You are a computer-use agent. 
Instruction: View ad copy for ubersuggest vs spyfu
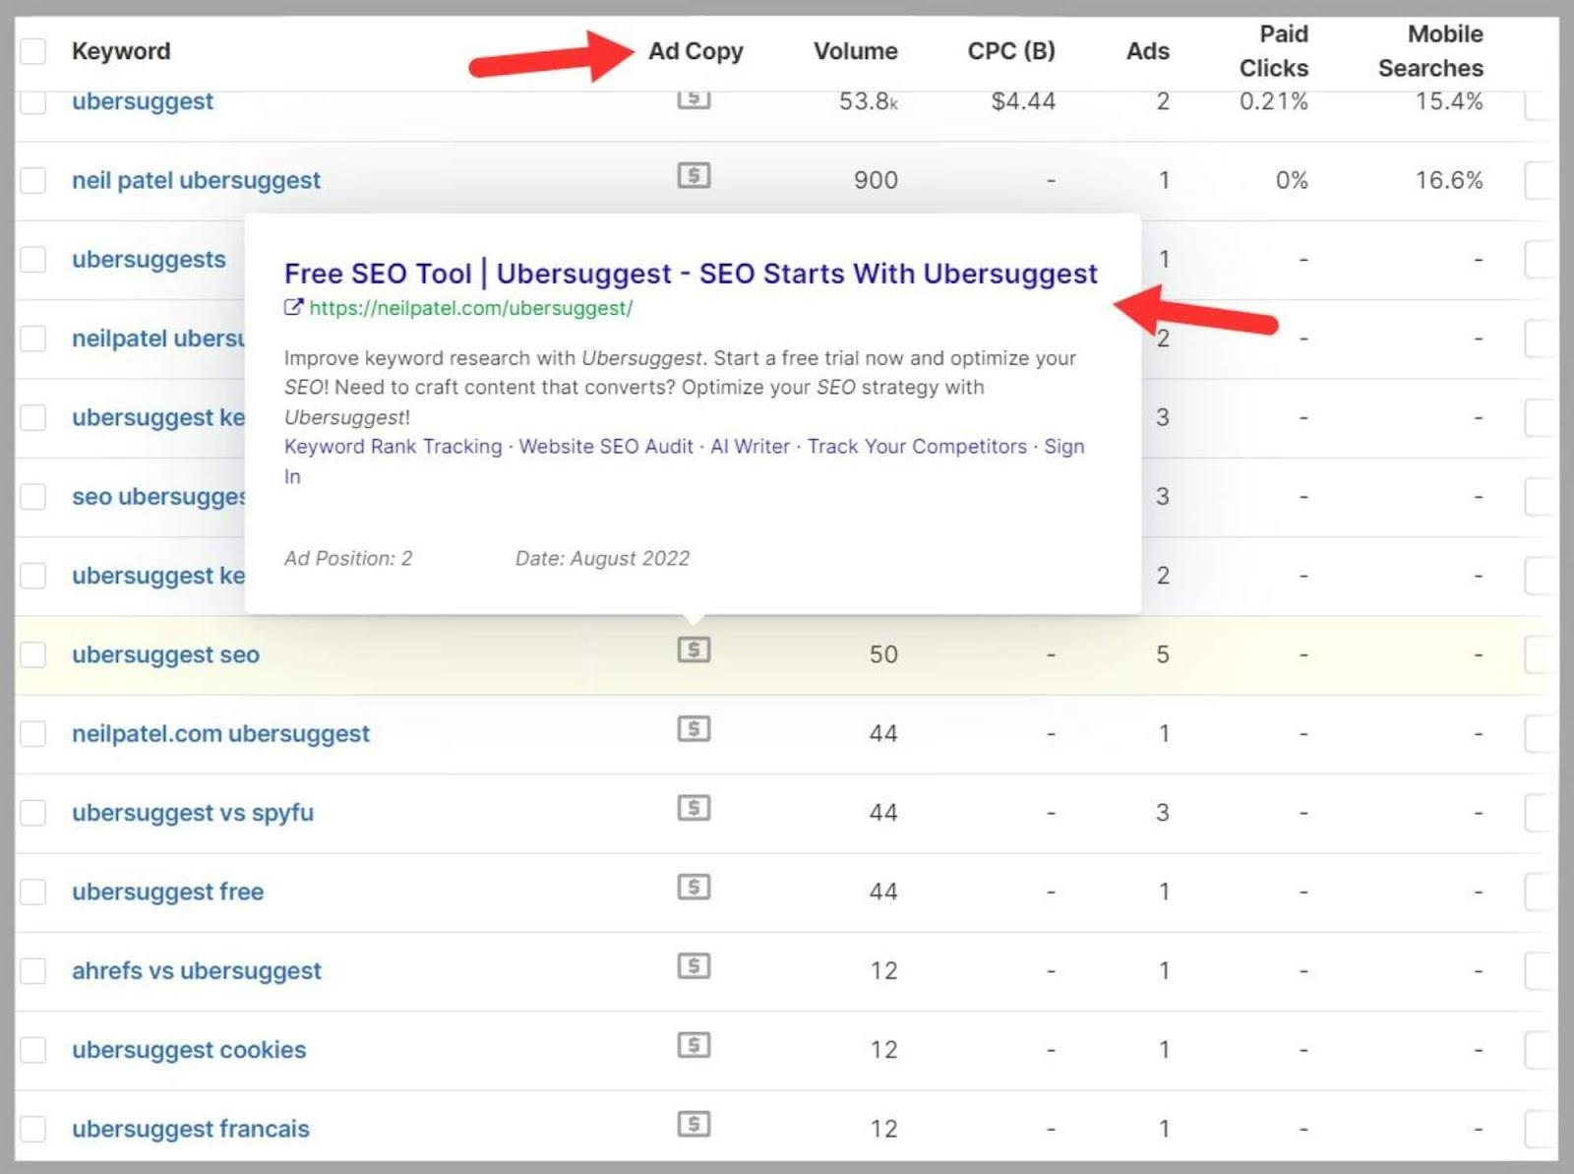pos(694,809)
